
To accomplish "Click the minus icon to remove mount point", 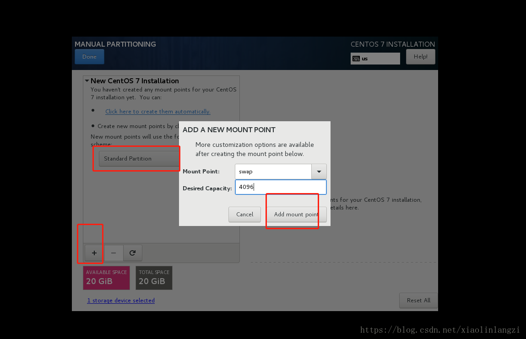I will click(114, 253).
